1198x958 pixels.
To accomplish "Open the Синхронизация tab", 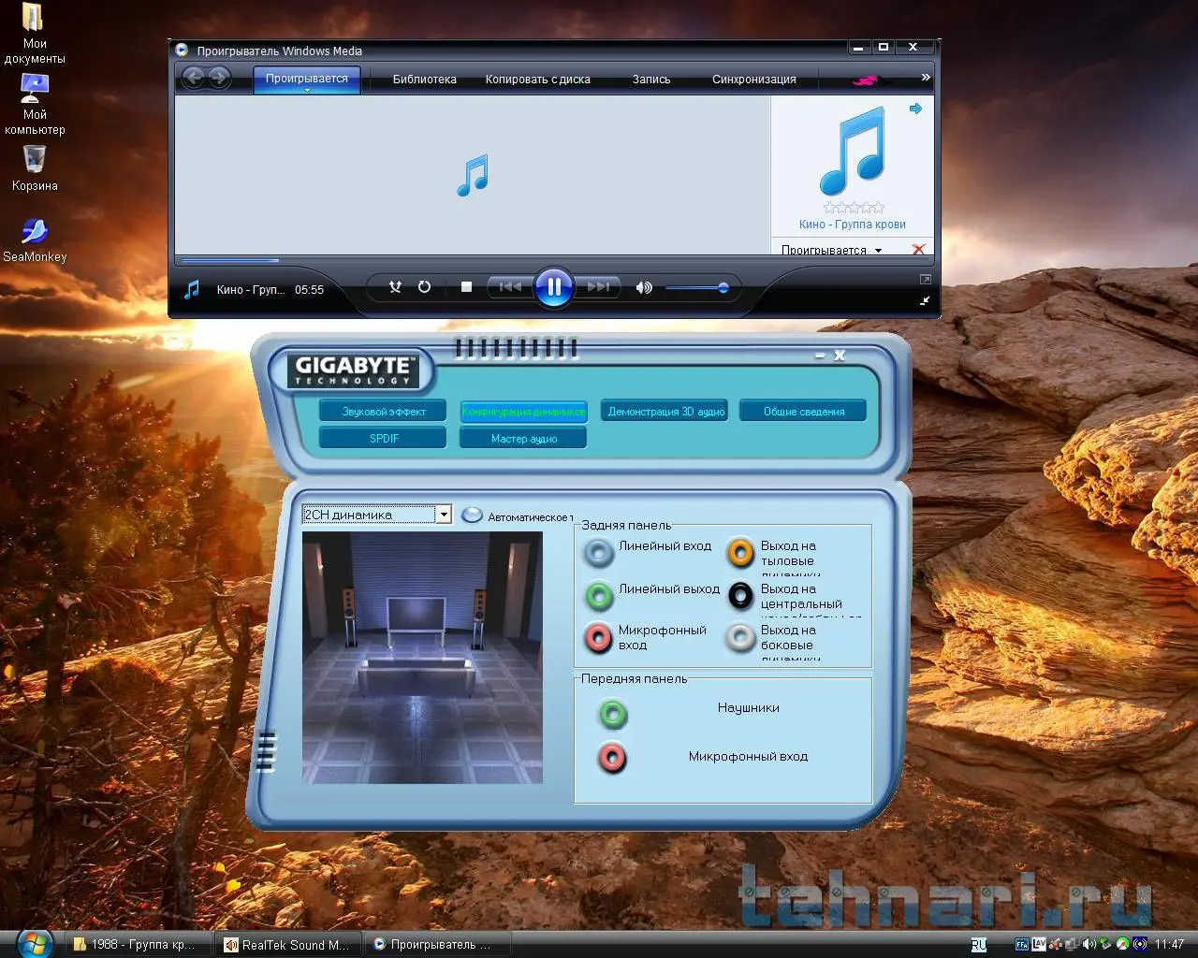I will click(x=753, y=80).
